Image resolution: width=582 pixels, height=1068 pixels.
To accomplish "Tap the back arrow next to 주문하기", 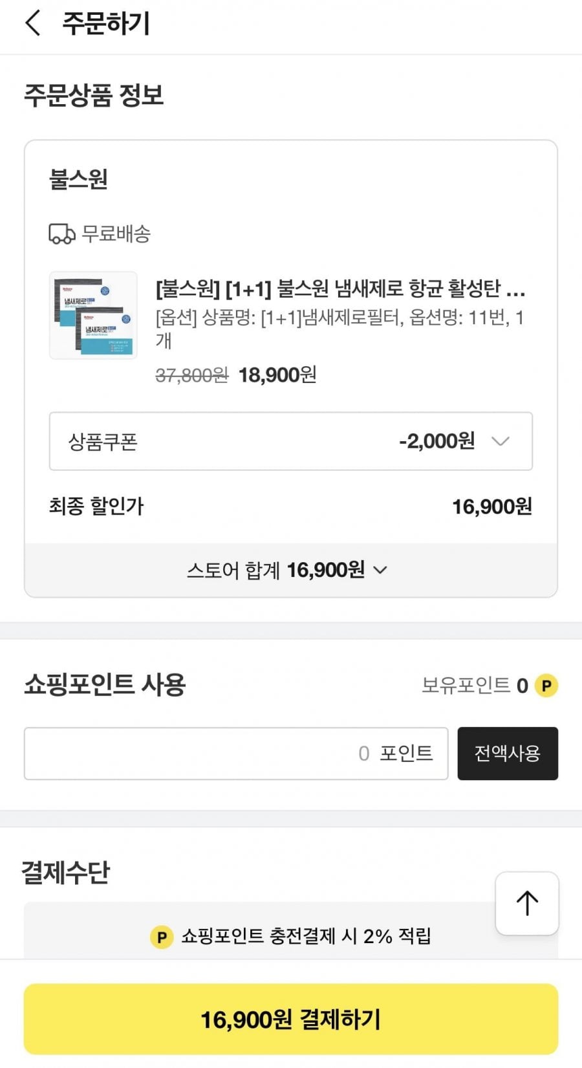I will click(x=32, y=24).
